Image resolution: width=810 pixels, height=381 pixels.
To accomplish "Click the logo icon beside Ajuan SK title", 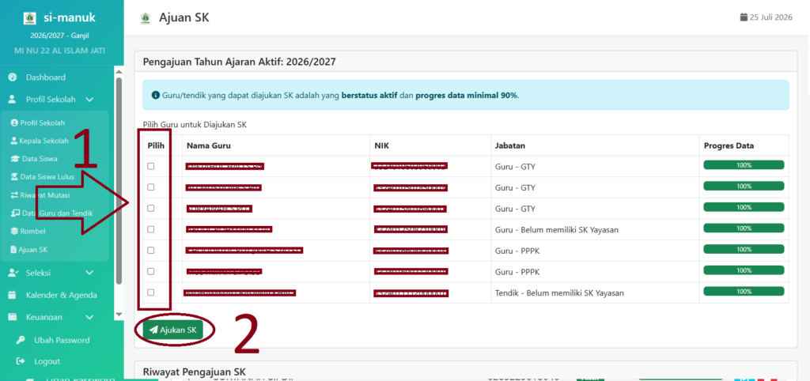I will pyautogui.click(x=146, y=18).
